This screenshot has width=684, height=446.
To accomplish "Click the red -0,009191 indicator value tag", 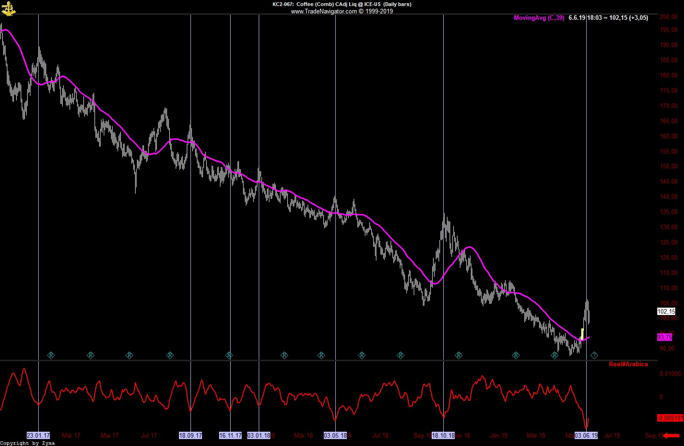I will [x=669, y=418].
